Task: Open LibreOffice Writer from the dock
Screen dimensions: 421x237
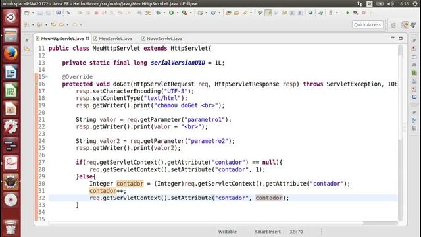Action: [x=11, y=72]
